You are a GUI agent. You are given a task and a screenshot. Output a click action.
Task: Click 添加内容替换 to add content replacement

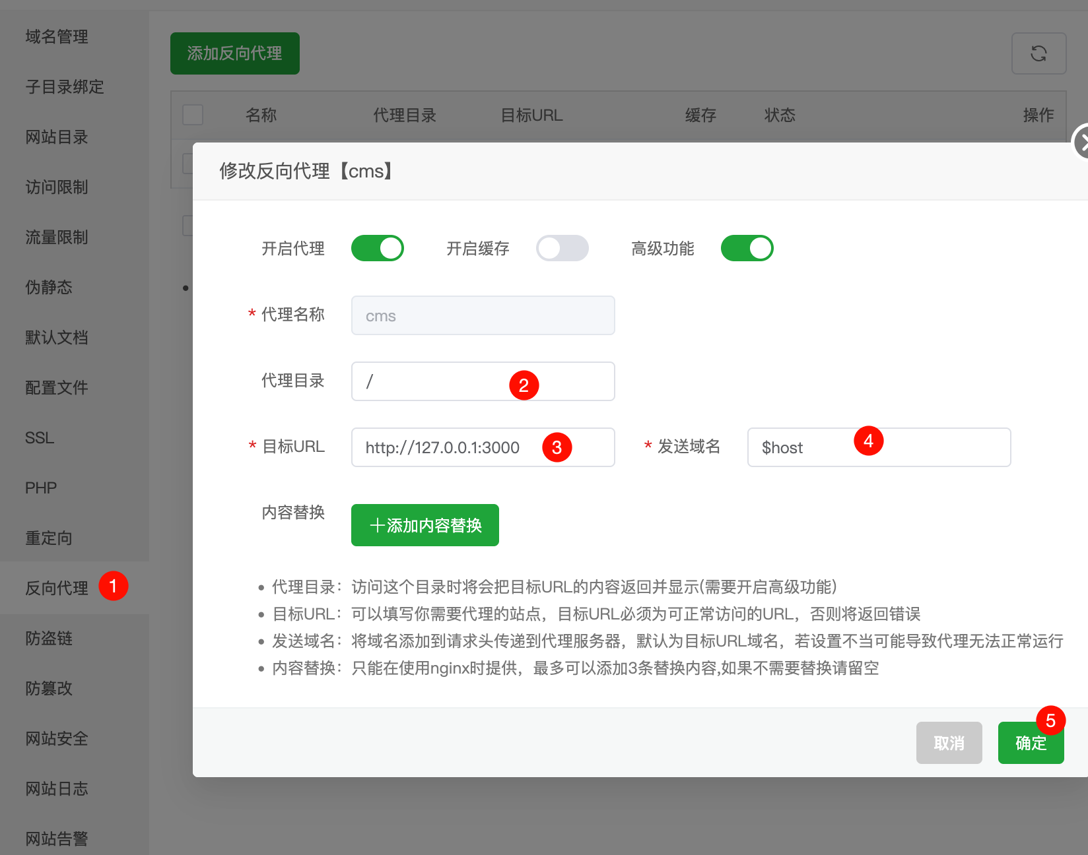click(425, 525)
